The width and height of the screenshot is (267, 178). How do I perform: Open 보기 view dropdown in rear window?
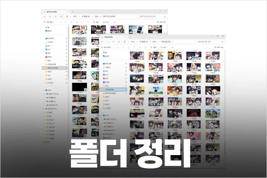point(106,22)
